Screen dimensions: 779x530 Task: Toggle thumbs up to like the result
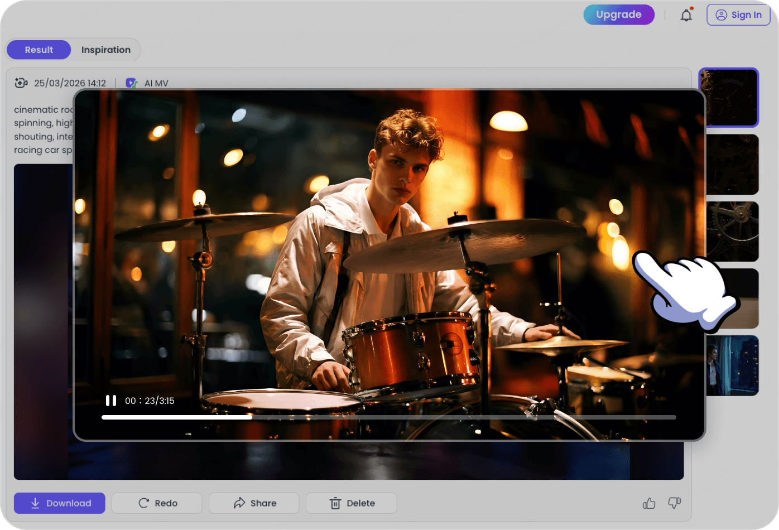pyautogui.click(x=648, y=503)
